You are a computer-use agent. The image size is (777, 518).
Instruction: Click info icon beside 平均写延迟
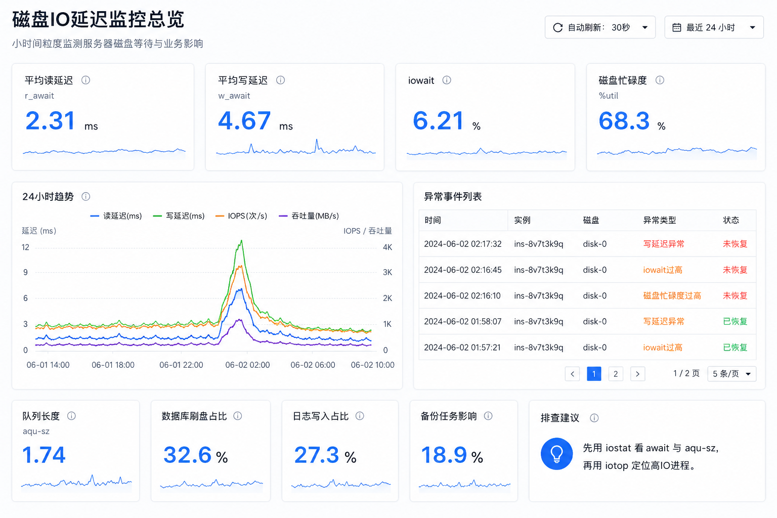pos(281,80)
